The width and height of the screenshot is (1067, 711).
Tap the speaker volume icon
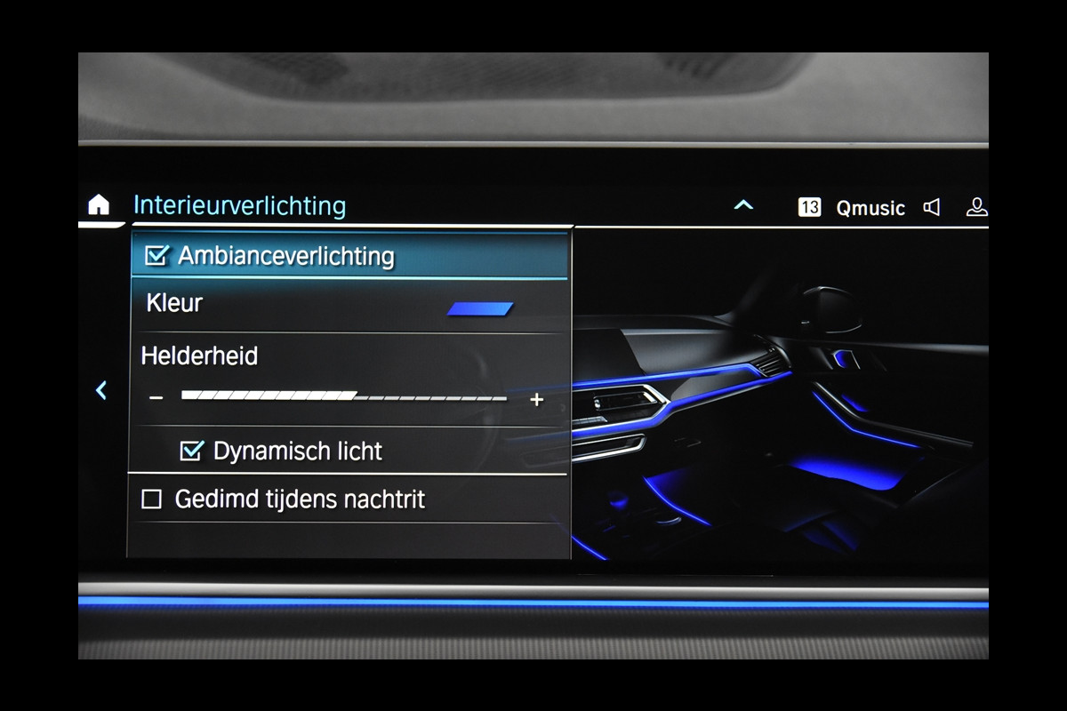click(x=932, y=208)
